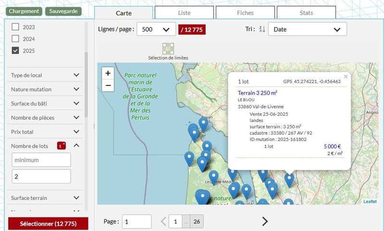Click the Terrain 3 250 m² link
Image resolution: width=384 pixels, height=231 pixels.
(x=258, y=93)
